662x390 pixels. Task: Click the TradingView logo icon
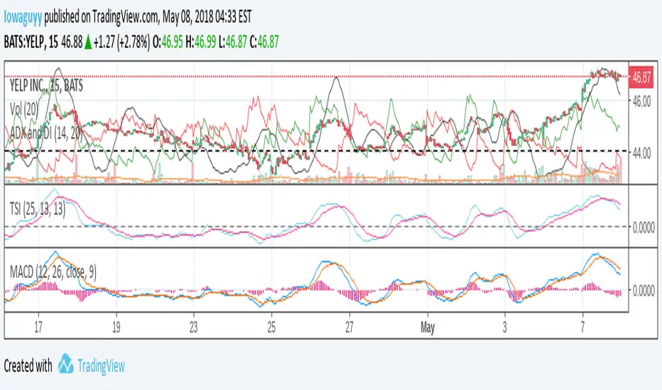click(65, 364)
